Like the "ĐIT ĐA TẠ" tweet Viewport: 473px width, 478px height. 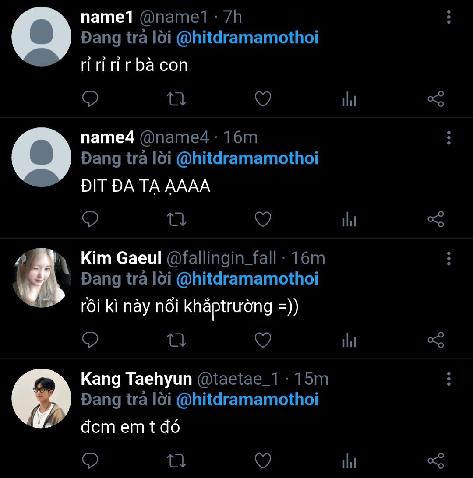[263, 219]
